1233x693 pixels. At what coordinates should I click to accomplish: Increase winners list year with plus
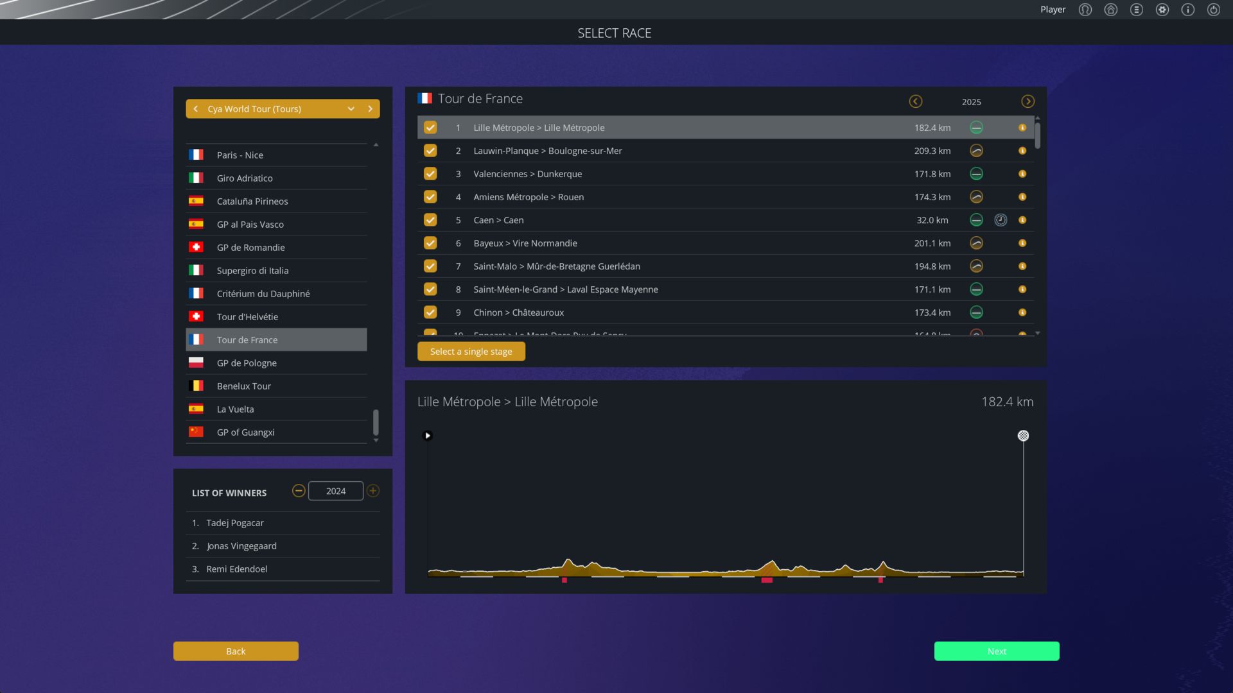[373, 491]
